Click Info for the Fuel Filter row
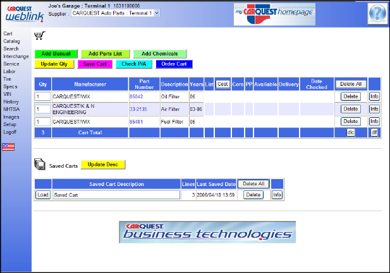The width and height of the screenshot is (390, 273). point(374,121)
